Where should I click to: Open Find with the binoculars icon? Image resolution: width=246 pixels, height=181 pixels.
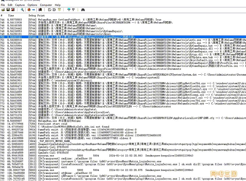pos(83,10)
